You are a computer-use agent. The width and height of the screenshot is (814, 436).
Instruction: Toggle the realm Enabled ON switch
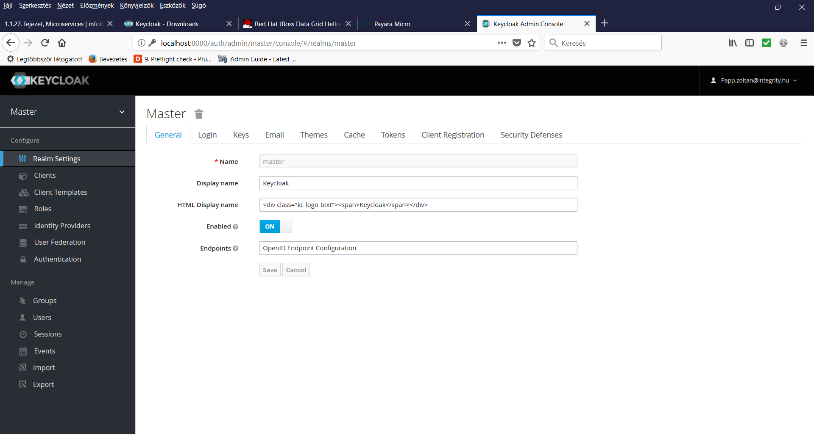click(x=276, y=226)
